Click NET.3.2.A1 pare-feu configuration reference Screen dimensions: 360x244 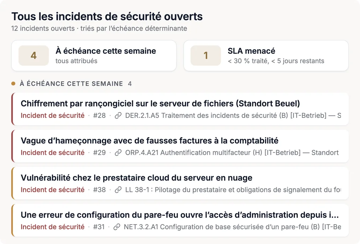[232, 227]
